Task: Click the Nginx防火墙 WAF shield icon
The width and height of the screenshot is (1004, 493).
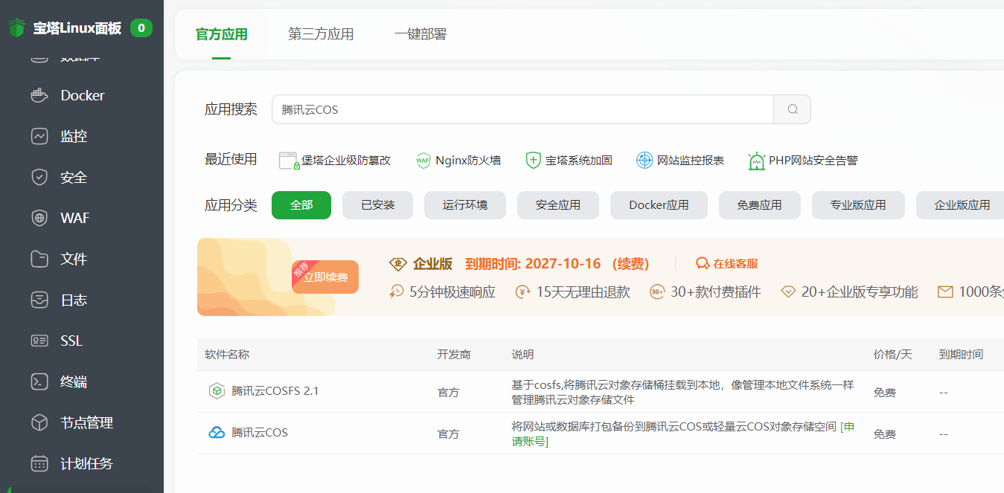Action: tap(423, 160)
